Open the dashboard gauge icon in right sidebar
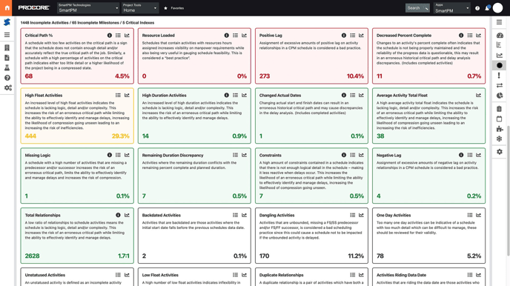Viewport: 510px width, 286px height. point(500,35)
